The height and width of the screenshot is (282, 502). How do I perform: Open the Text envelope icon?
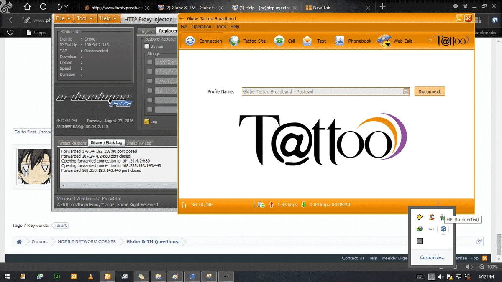[x=307, y=41]
